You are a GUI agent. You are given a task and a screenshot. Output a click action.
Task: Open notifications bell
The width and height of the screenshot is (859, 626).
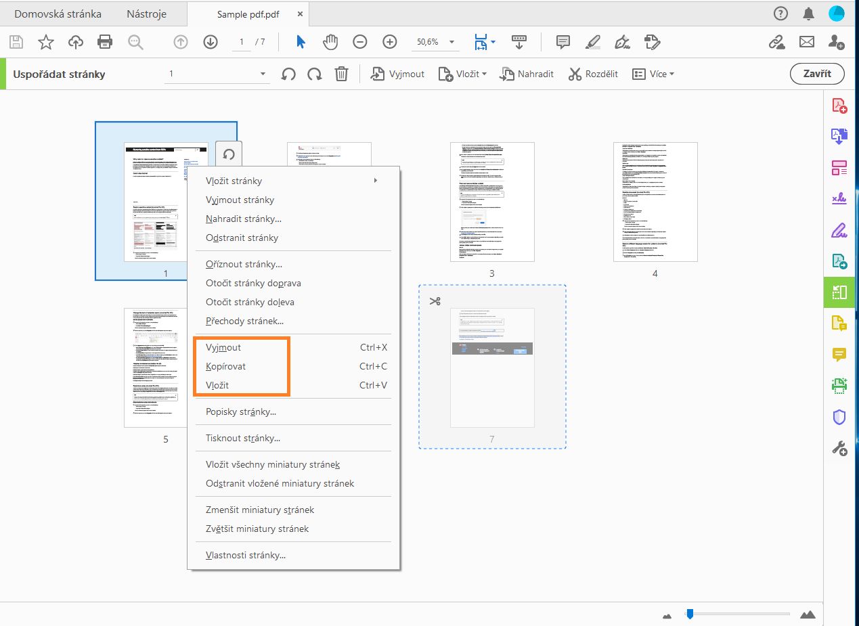(808, 14)
